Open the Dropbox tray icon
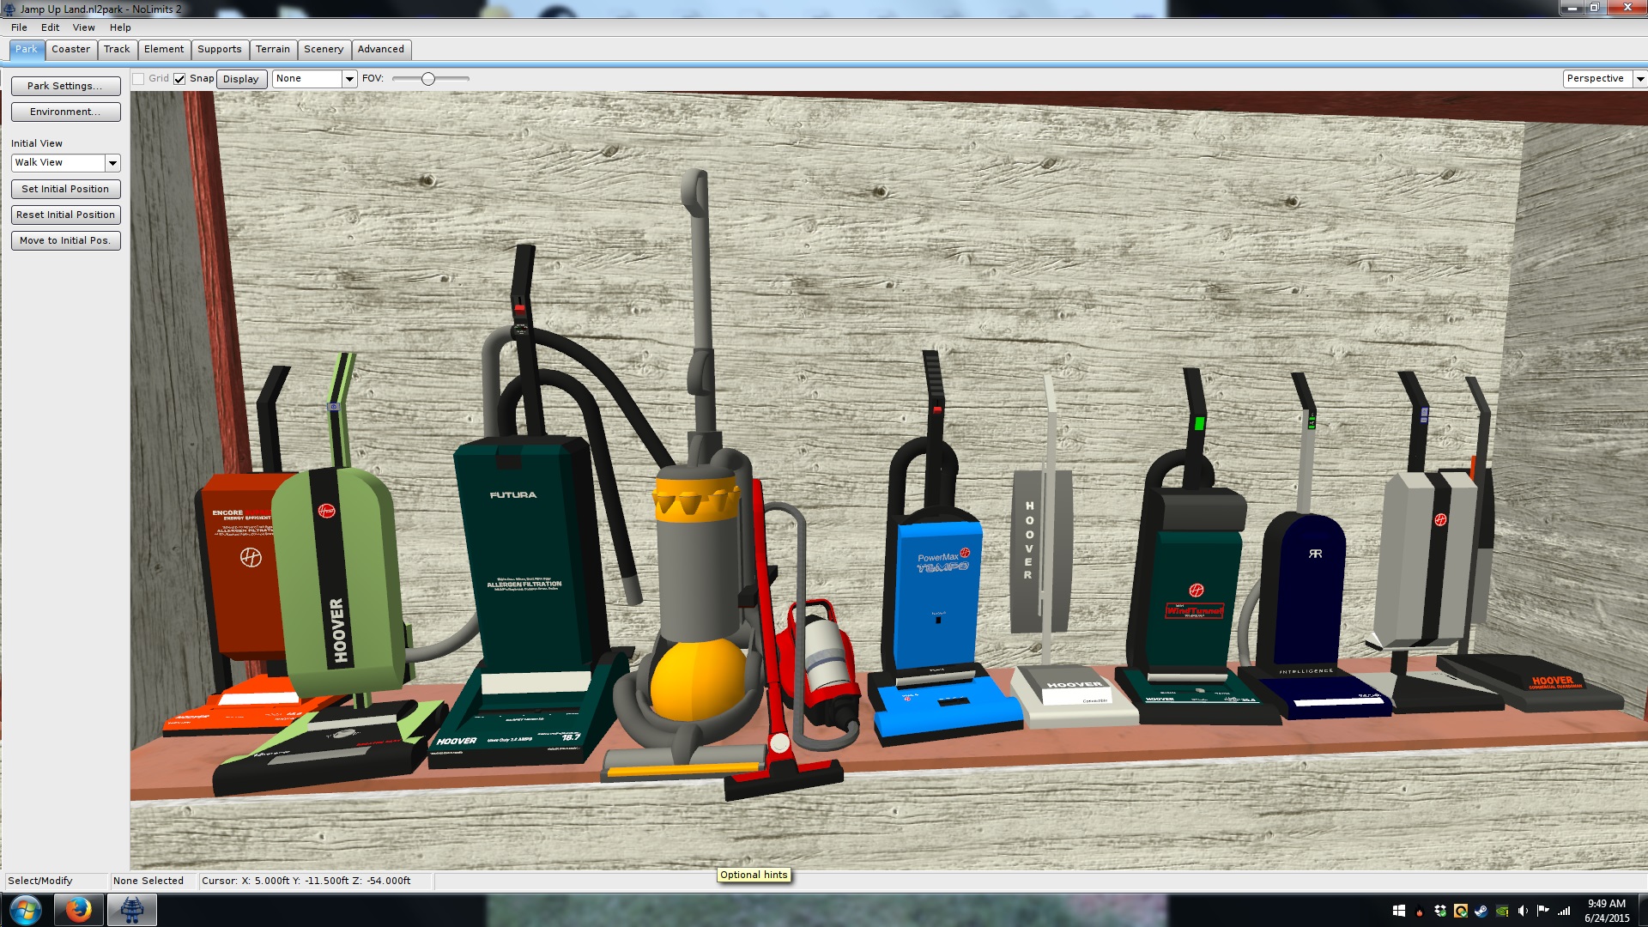The image size is (1648, 927). (x=1440, y=911)
